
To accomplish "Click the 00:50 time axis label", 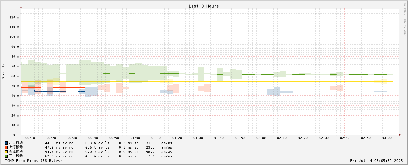I will (x=114, y=138).
